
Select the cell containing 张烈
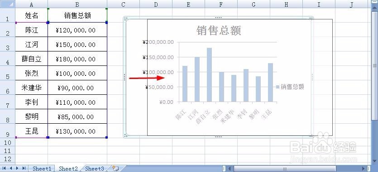(x=32, y=73)
